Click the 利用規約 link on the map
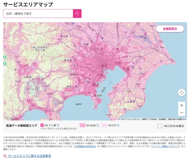The width and height of the screenshot is (190, 160). click(162, 119)
